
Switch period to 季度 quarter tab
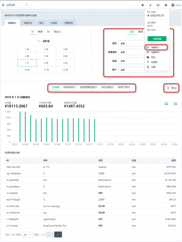(x=40, y=31)
